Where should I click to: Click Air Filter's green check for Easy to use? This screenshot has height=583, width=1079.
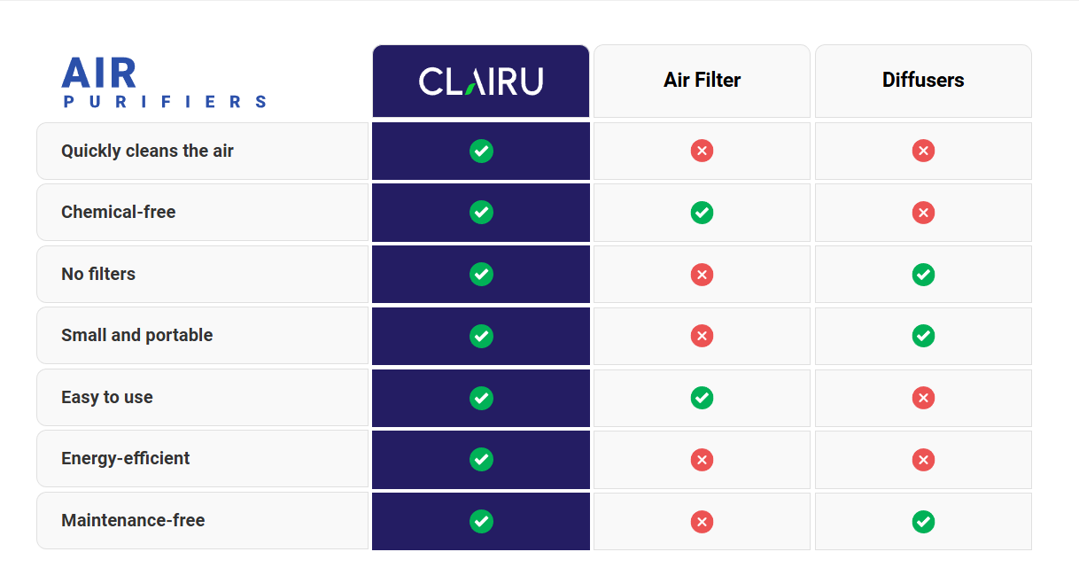(702, 398)
